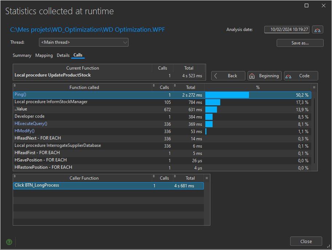Click the Analysis date field
The width and height of the screenshot is (332, 250).
287,30
